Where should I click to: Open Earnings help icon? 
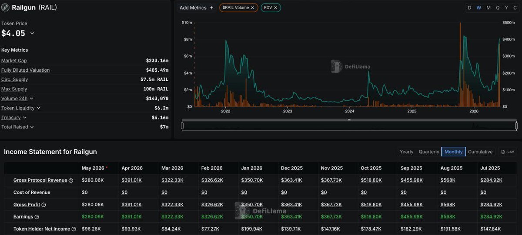37,217
